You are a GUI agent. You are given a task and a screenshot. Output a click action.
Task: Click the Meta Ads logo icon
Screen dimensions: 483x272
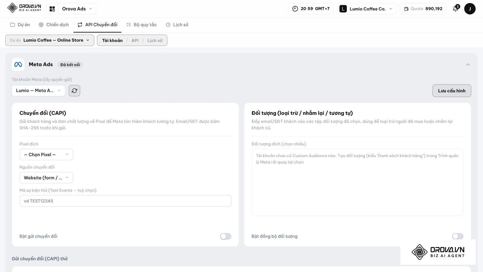18,64
